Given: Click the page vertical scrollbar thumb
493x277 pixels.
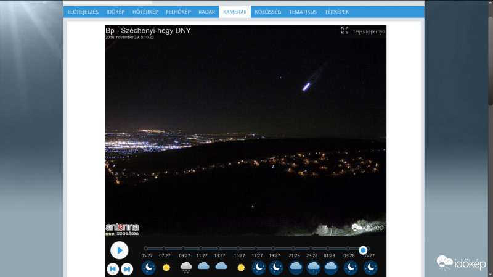Looking at the screenshot, I should coord(491,60).
